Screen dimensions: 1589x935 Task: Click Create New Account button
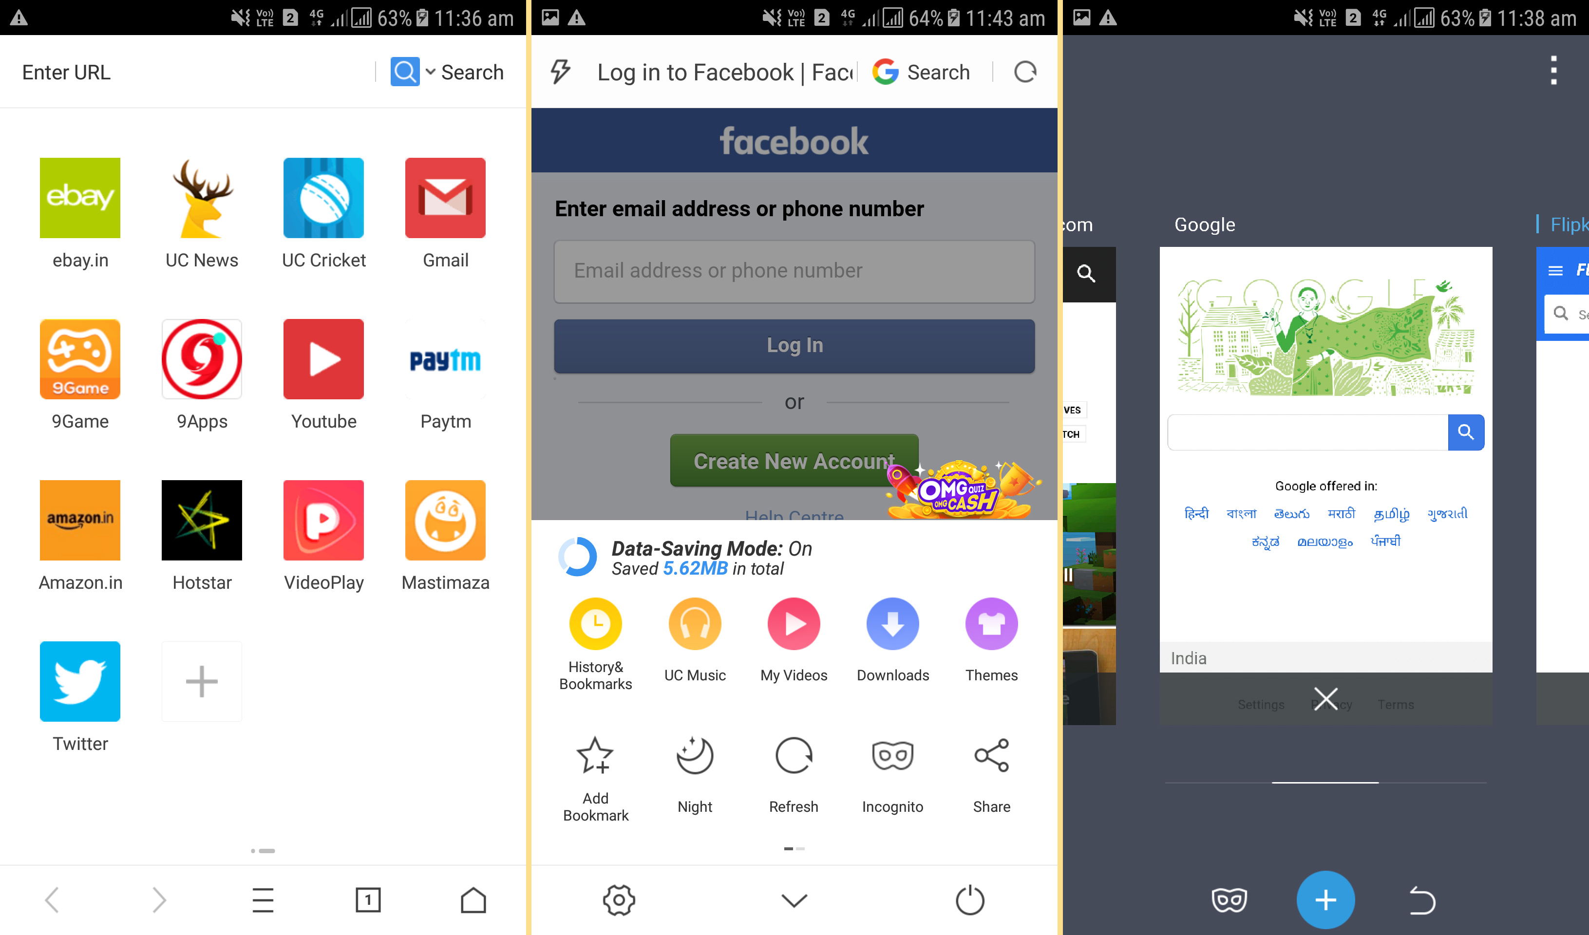[794, 460]
